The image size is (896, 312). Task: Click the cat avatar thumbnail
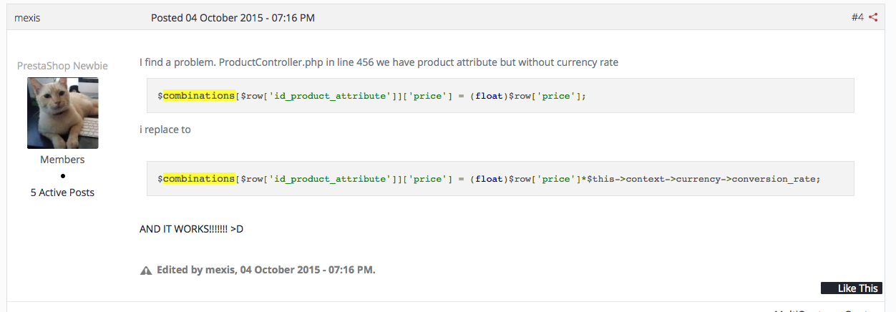(63, 113)
